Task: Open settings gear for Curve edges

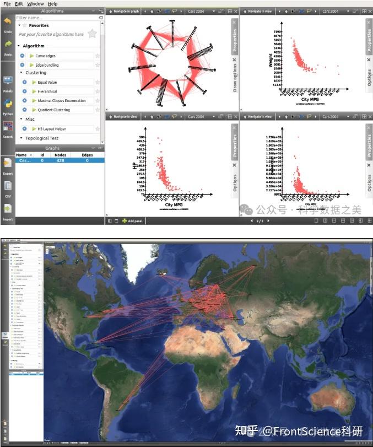Action: pyautogui.click(x=22, y=56)
